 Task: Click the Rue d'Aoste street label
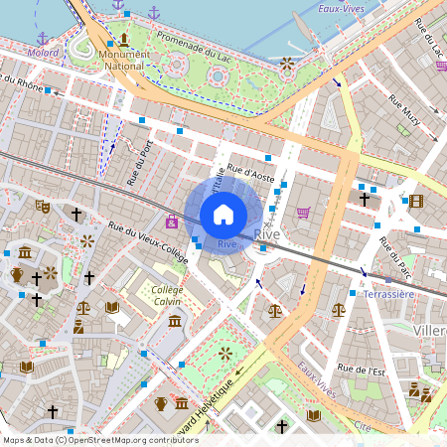point(251,173)
